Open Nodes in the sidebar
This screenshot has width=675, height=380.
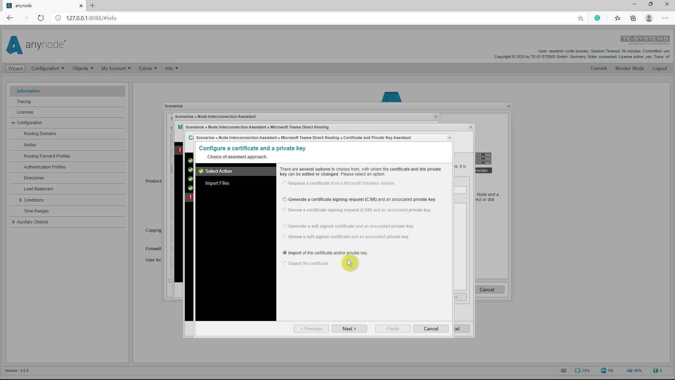[67, 145]
